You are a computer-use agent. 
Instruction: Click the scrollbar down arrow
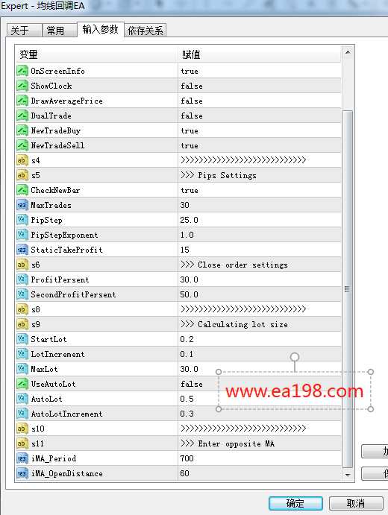coord(348,475)
